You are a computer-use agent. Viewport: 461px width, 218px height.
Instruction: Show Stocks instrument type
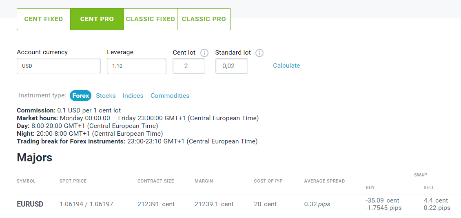[106, 96]
